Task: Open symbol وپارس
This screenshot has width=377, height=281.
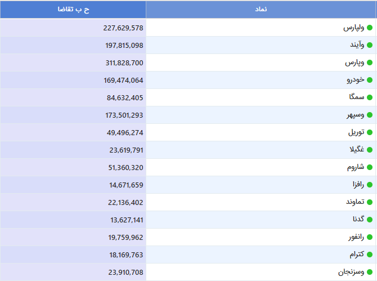Action: 354,63
